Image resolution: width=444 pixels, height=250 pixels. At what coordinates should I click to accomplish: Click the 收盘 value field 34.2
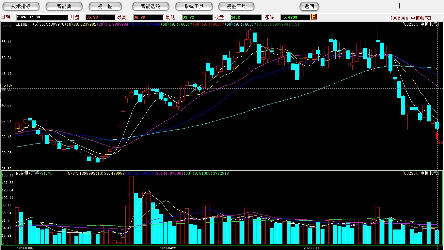pyautogui.click(x=246, y=17)
